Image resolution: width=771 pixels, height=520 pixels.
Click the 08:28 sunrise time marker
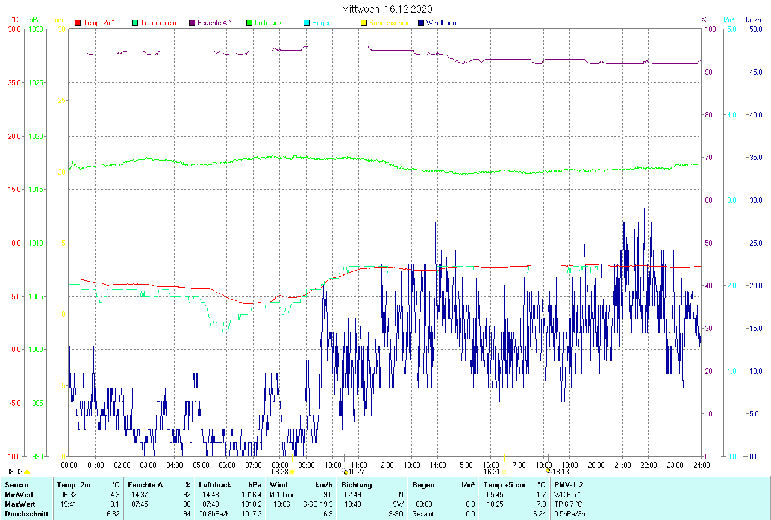[x=283, y=472]
